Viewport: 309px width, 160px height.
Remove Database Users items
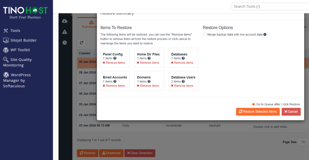click(182, 86)
